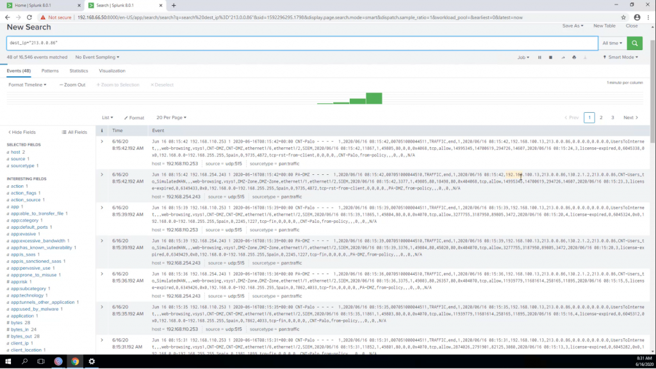Open Settings gear in the taskbar

(x=92, y=361)
